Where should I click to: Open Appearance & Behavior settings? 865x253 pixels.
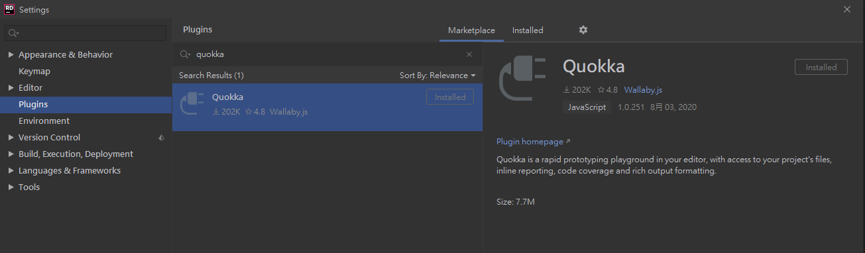(x=66, y=54)
